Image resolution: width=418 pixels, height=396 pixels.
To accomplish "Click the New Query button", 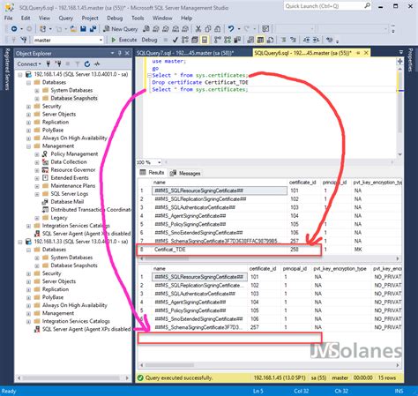I will click(121, 29).
